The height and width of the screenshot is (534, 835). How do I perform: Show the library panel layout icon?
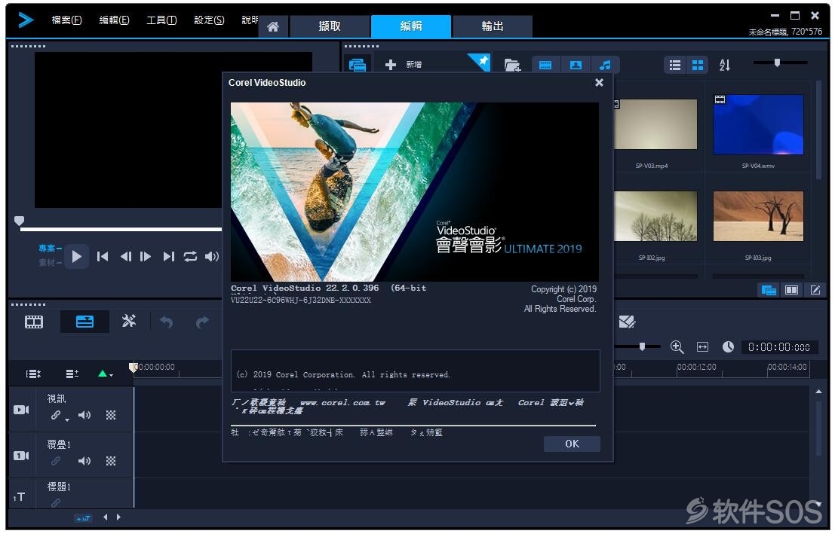coord(769,291)
